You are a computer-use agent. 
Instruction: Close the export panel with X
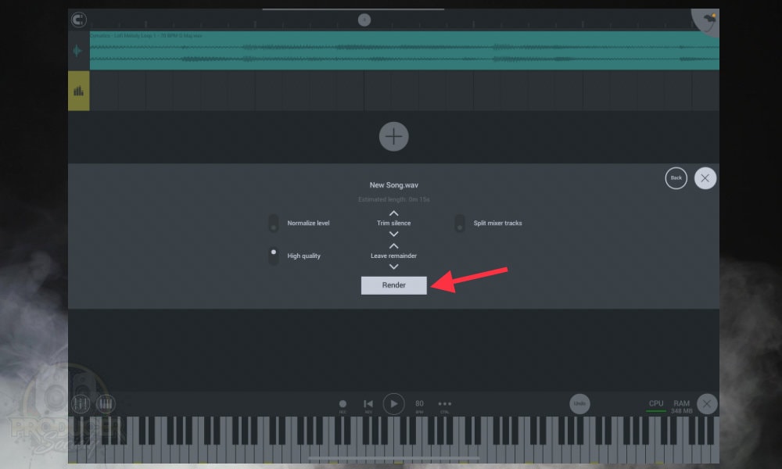click(x=705, y=178)
